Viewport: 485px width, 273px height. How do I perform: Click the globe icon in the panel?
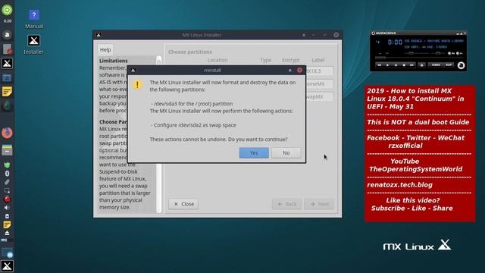pyautogui.click(x=7, y=106)
